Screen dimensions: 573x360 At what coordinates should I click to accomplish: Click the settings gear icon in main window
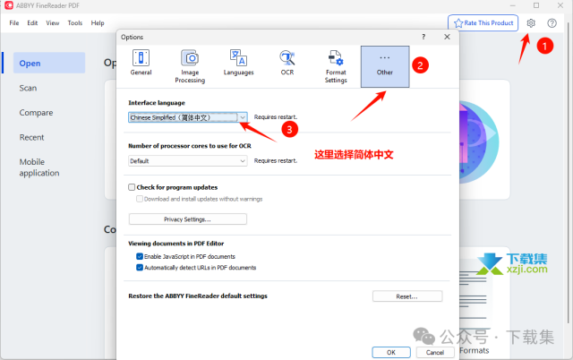[531, 23]
